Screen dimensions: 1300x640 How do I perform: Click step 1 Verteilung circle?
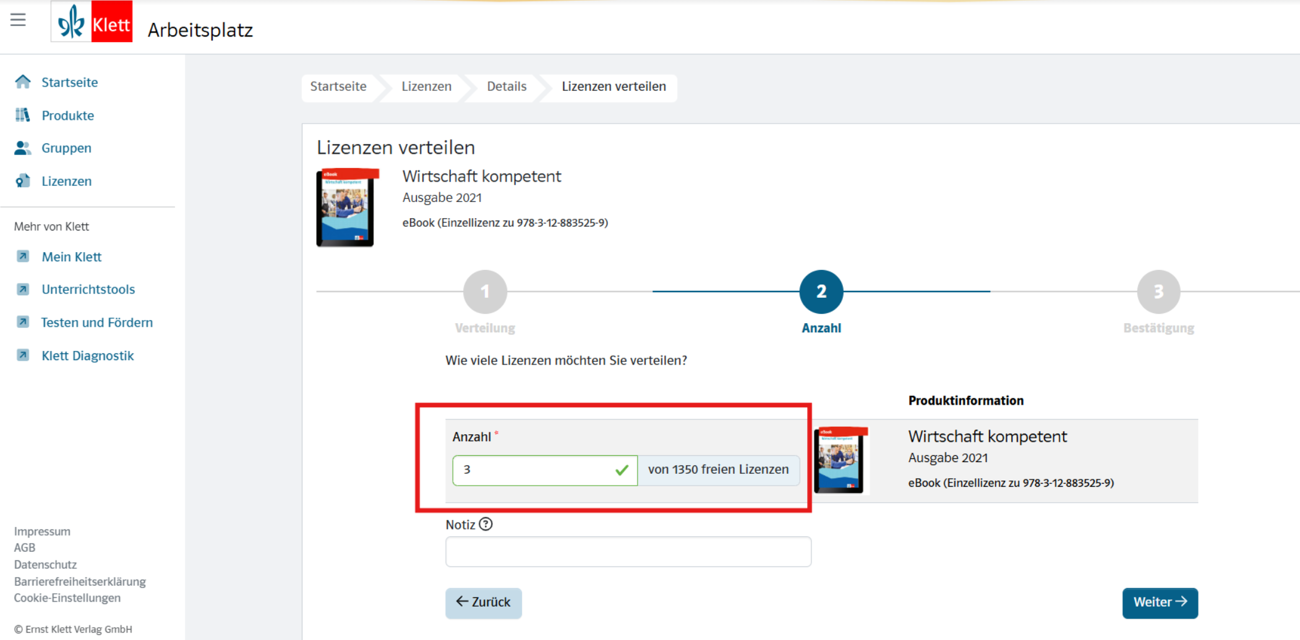coord(485,292)
